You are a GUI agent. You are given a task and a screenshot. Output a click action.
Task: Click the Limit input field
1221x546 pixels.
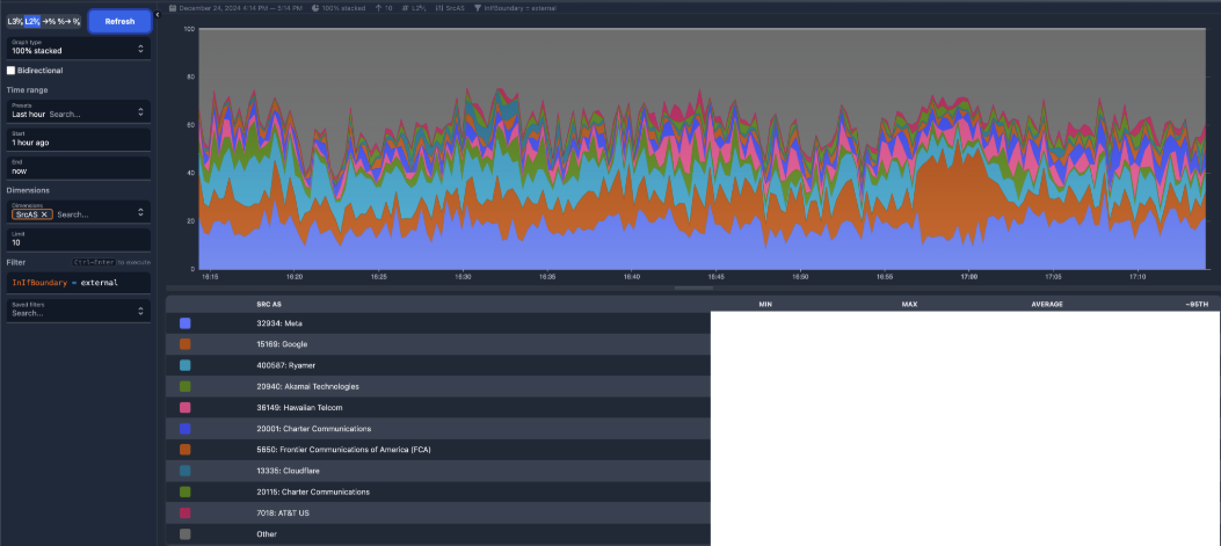(78, 240)
